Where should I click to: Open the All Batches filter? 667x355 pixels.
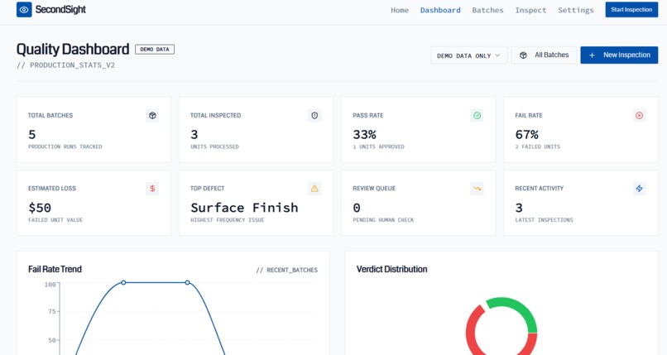click(544, 55)
